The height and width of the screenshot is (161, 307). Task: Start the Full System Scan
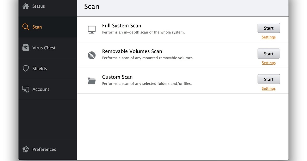[269, 28]
